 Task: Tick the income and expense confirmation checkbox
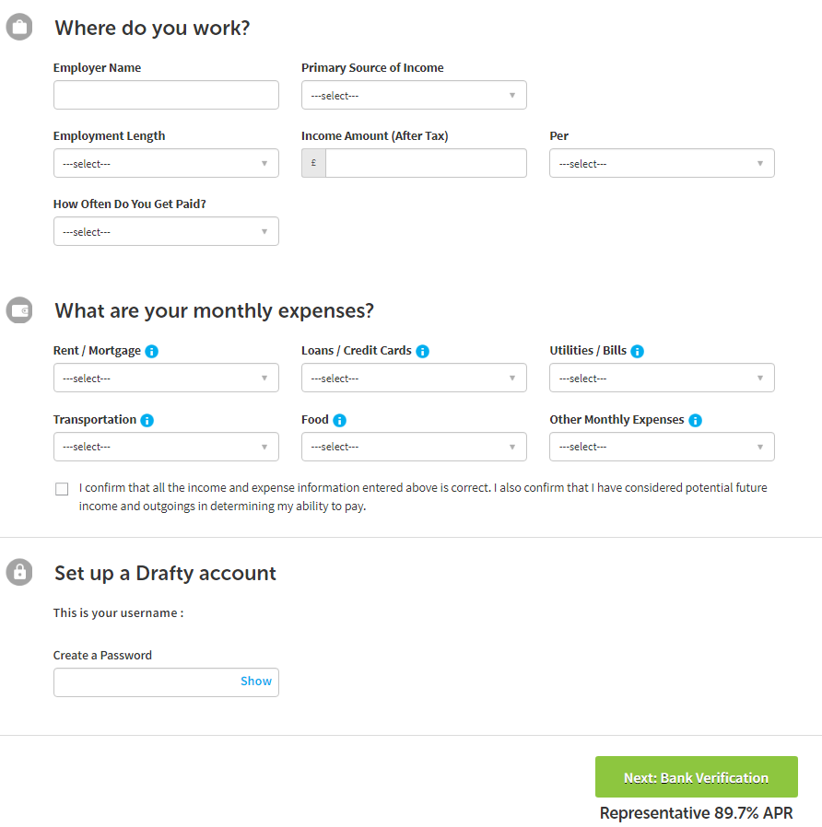coord(62,489)
